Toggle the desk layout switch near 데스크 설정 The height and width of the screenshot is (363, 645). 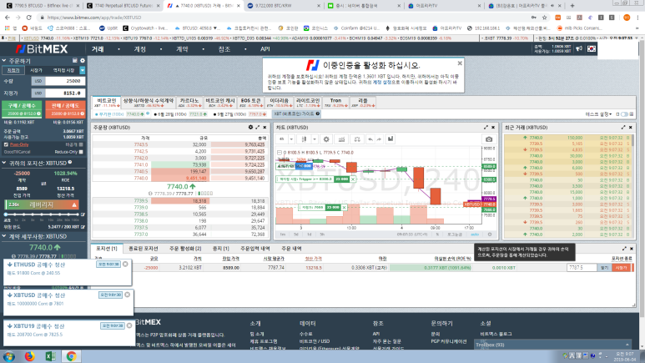pos(625,114)
